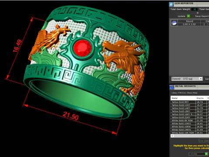209x157 pixels.
Task: Select the White Gold 9K PdW row
Action: (190, 120)
